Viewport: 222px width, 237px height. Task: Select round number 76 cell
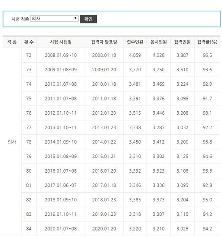[x=29, y=113]
